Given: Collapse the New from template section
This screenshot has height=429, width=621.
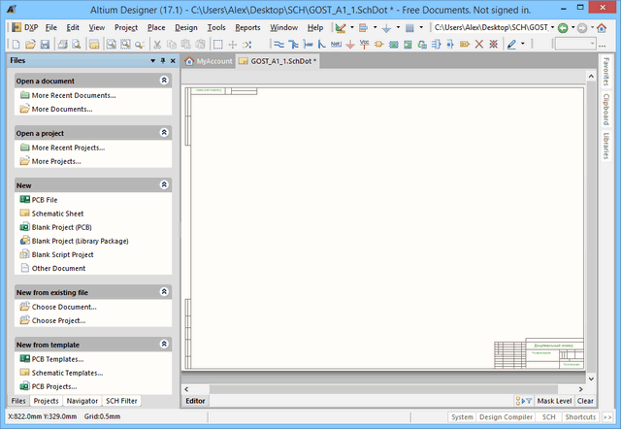Looking at the screenshot, I should (x=164, y=345).
